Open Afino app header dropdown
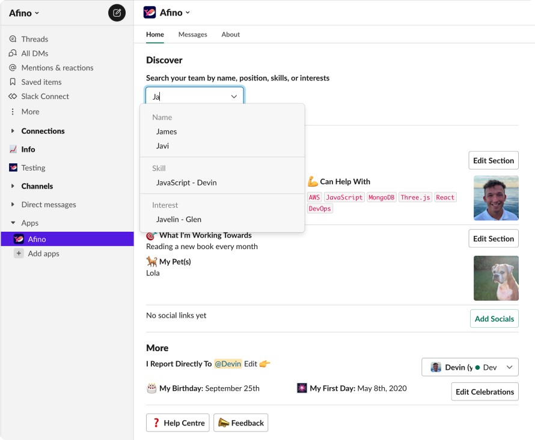The width and height of the screenshot is (535, 440). [x=175, y=13]
